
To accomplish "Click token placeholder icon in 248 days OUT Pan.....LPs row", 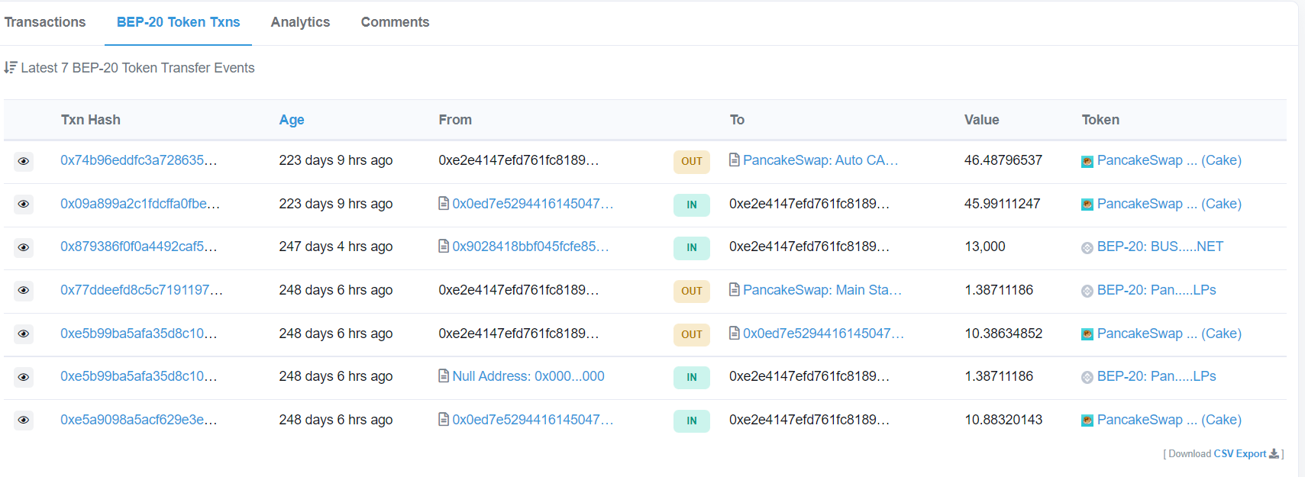I will point(1087,291).
